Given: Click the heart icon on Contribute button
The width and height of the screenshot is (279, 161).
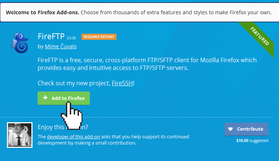Looking at the screenshot, I should click(x=230, y=129).
